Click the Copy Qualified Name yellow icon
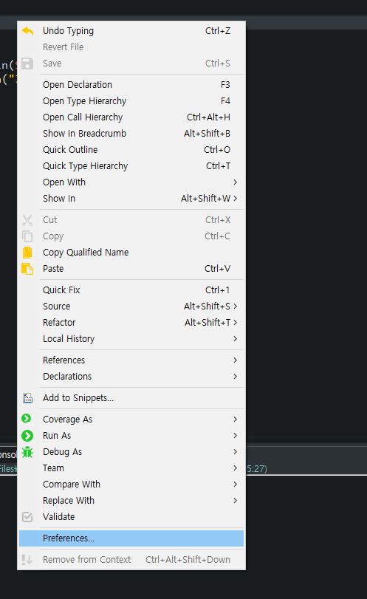 (x=27, y=253)
